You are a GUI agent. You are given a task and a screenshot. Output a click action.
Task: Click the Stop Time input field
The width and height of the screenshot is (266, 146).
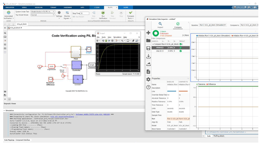(85, 13)
